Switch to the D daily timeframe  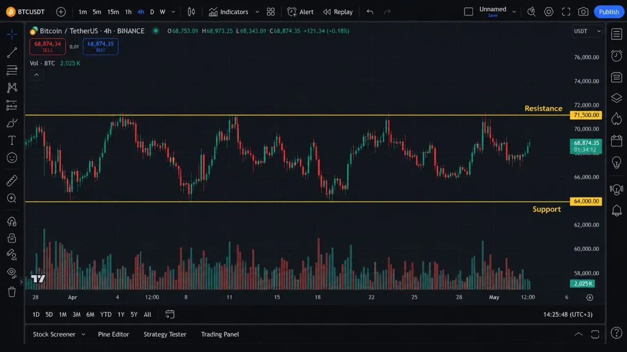coord(152,12)
